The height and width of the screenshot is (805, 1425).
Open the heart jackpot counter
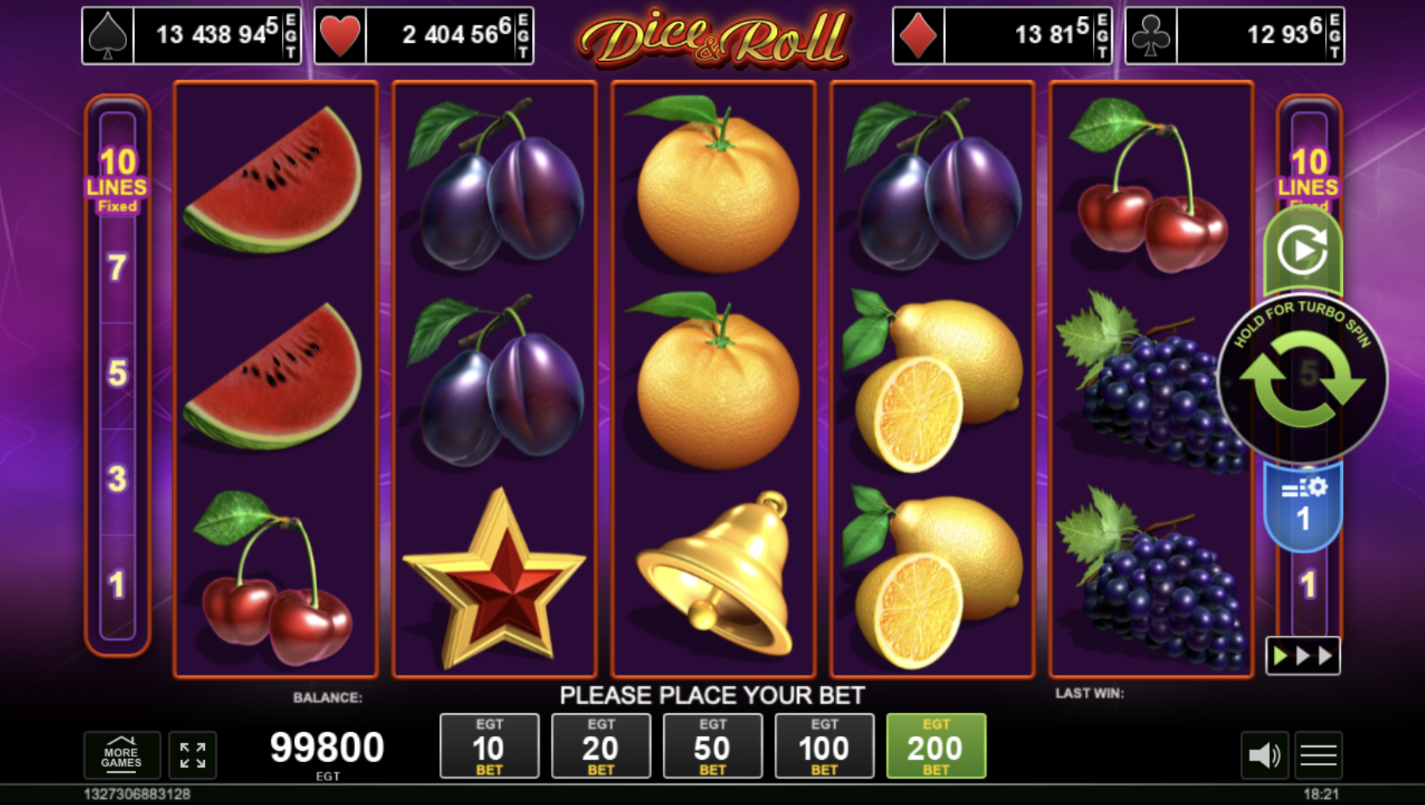[424, 36]
